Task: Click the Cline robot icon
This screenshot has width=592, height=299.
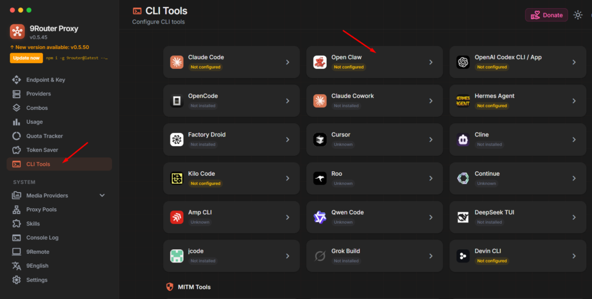Action: [463, 140]
